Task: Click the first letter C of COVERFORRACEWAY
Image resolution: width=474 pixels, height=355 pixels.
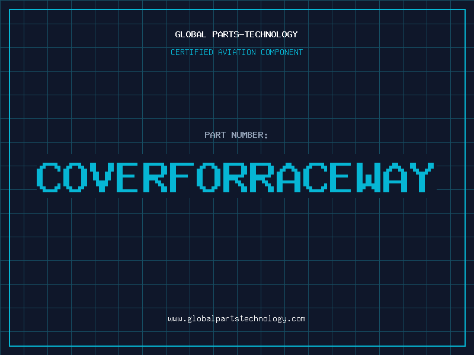Action: coord(49,177)
